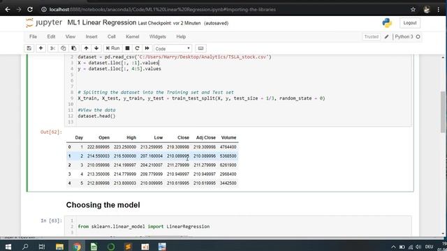Focus the localhost address bar
The width and height of the screenshot is (447, 251).
tap(163, 9)
